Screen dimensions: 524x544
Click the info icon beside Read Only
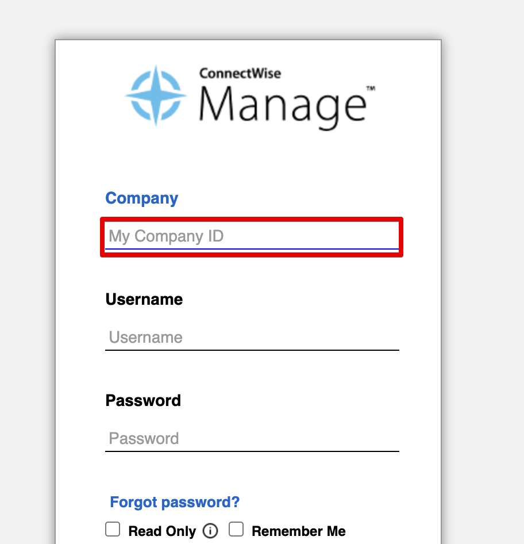[211, 531]
